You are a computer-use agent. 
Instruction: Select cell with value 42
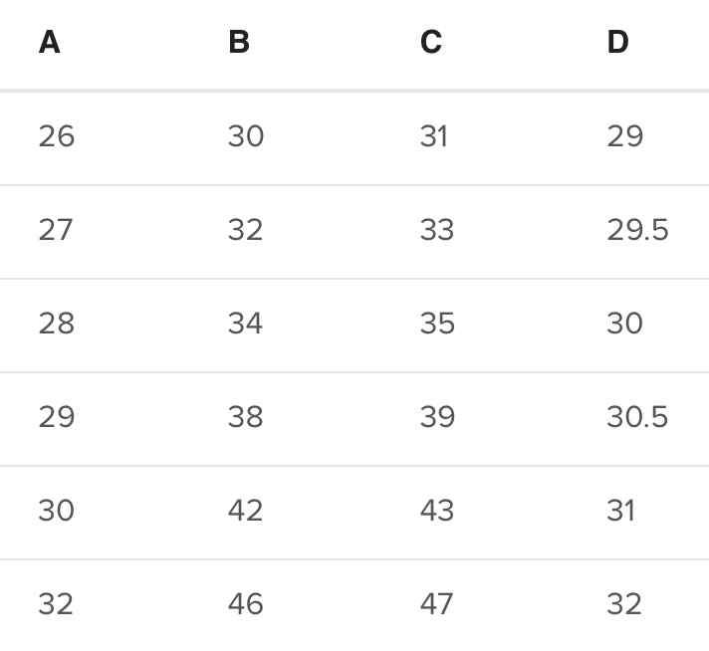(245, 511)
